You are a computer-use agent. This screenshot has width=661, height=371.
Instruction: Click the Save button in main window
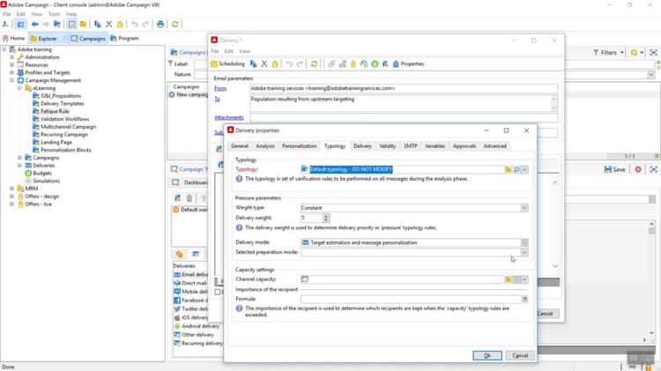point(614,169)
